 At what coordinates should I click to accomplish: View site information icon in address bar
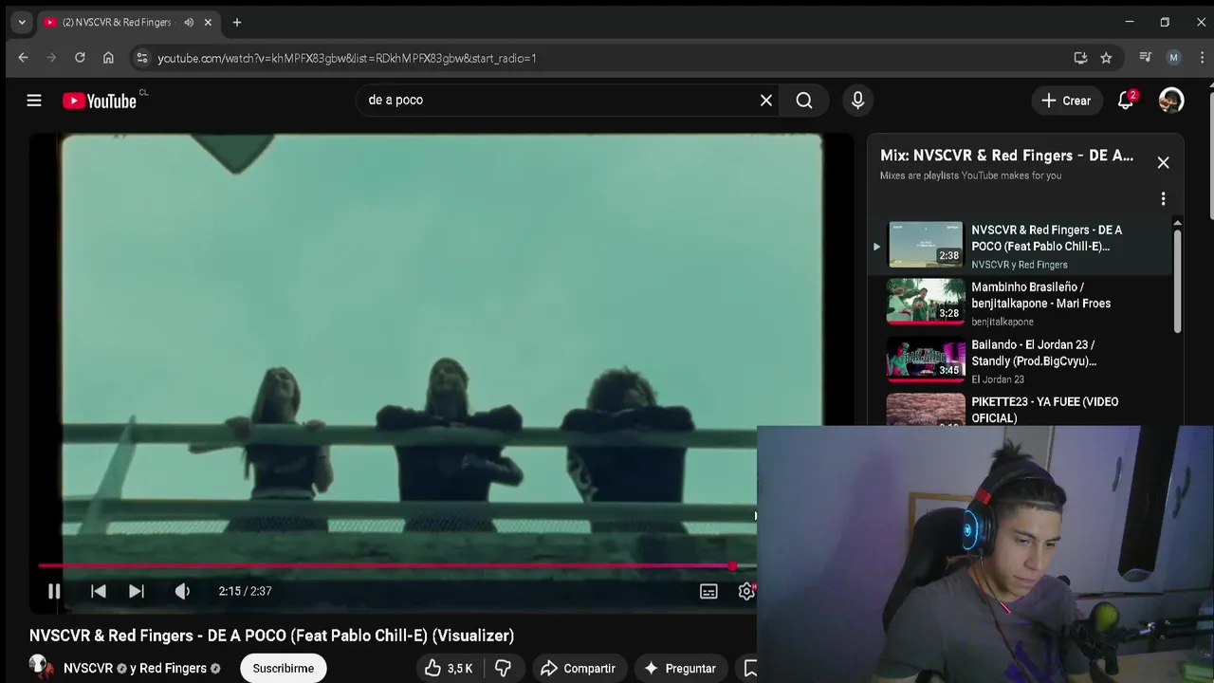click(141, 58)
